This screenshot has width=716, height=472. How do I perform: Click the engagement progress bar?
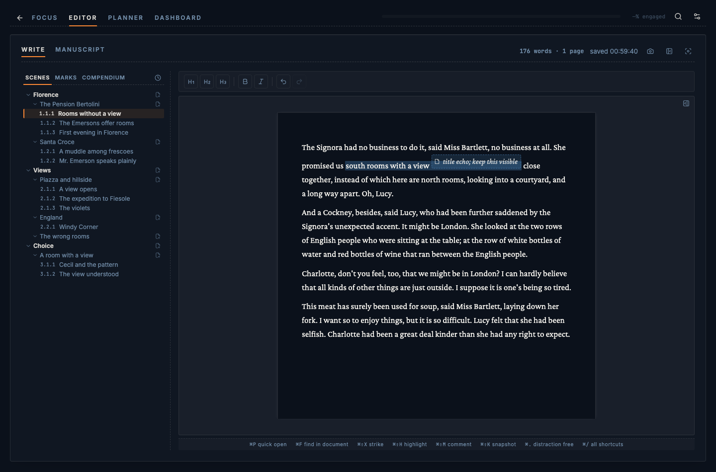(501, 16)
